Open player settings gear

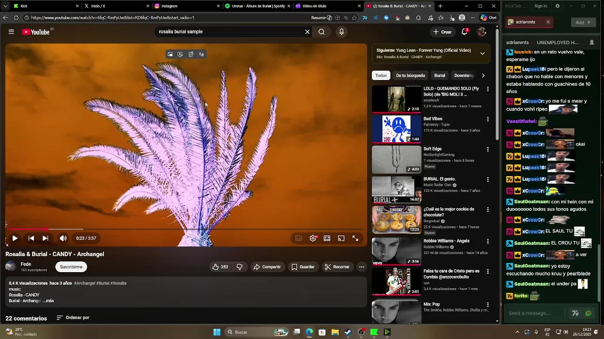pyautogui.click(x=313, y=238)
